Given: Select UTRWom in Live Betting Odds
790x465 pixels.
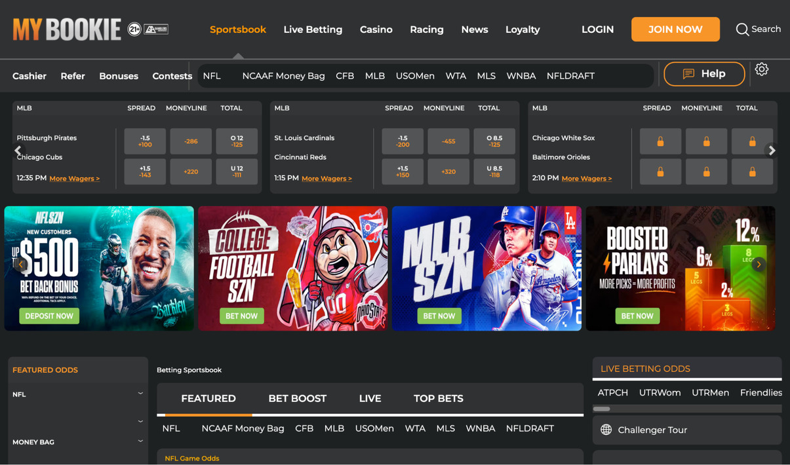Looking at the screenshot, I should point(660,393).
